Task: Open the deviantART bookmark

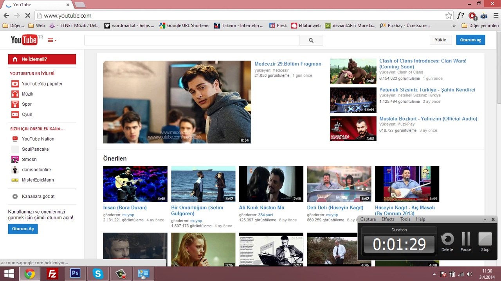Action: (350, 26)
